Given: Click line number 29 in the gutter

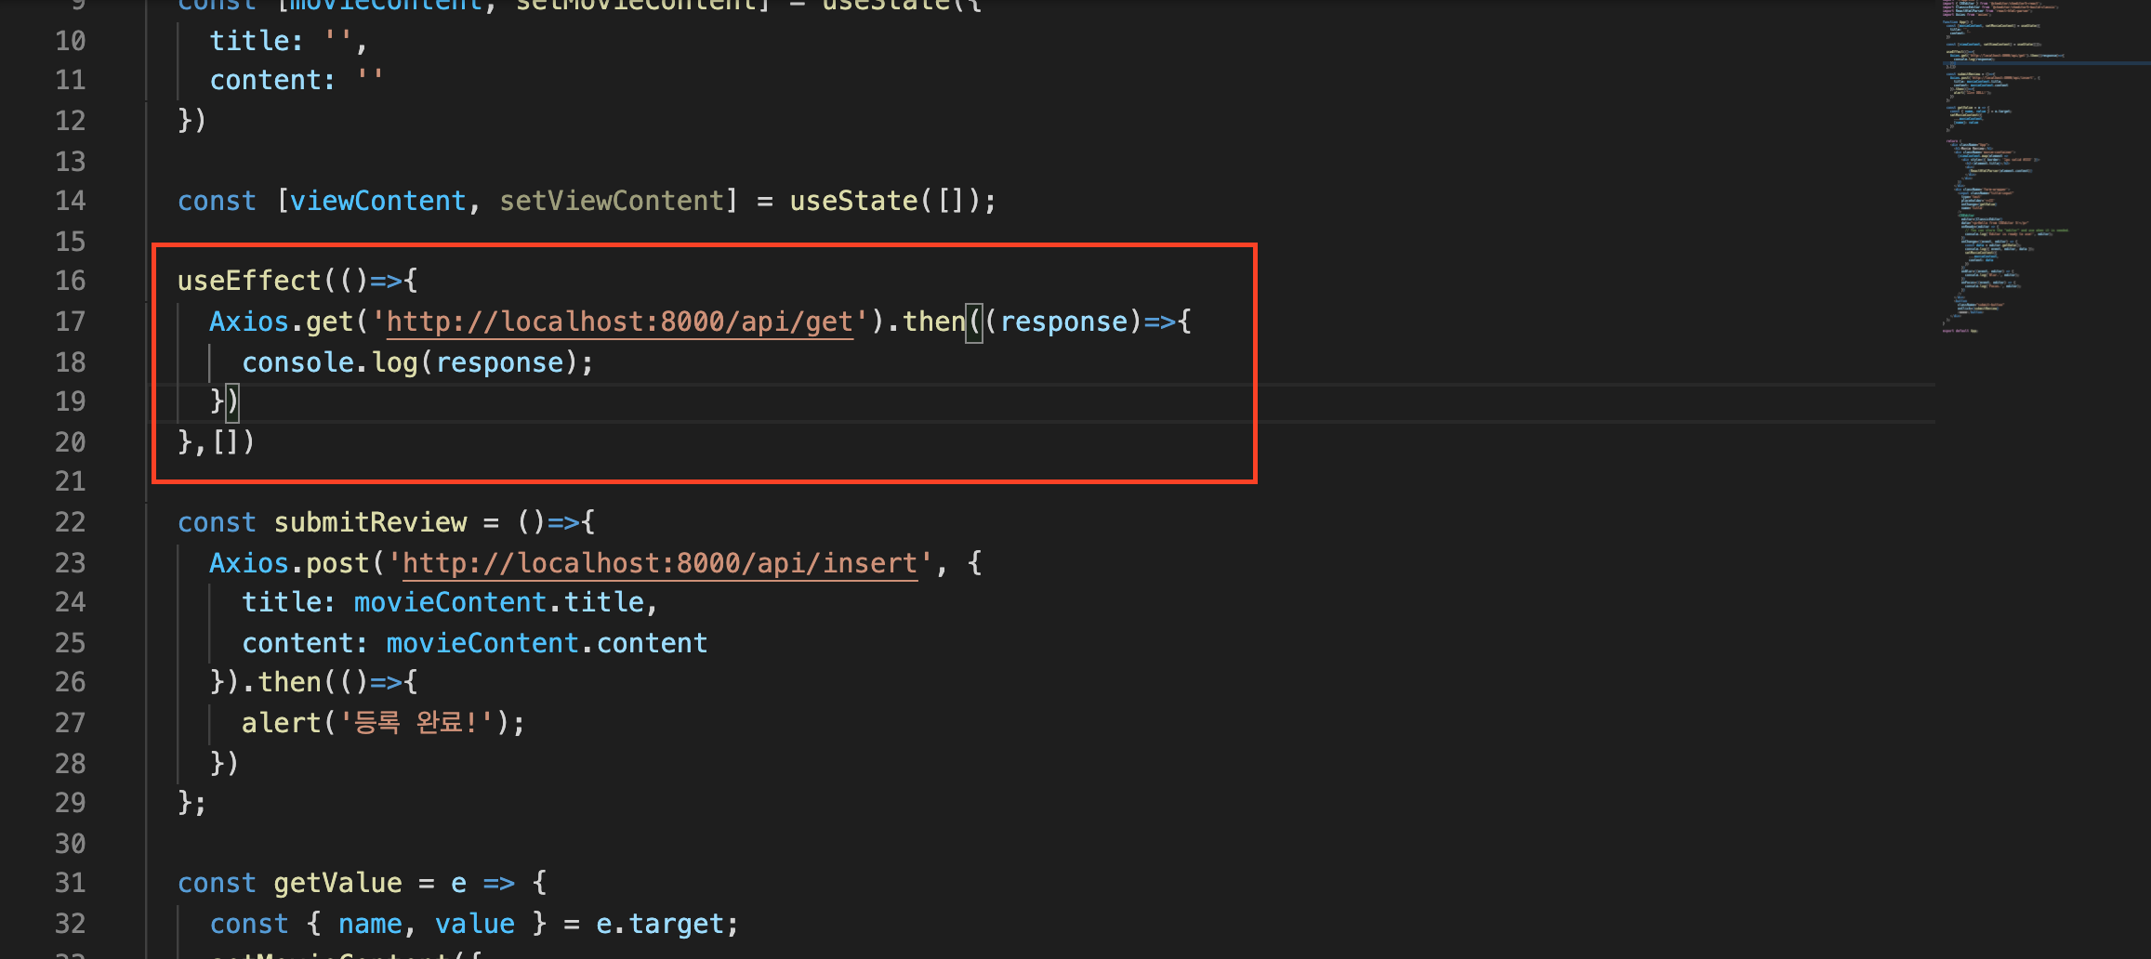Looking at the screenshot, I should pyautogui.click(x=70, y=803).
